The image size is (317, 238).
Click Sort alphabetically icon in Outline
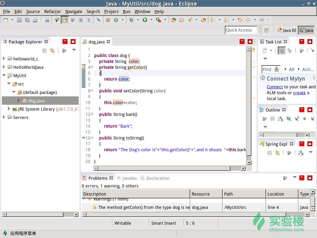tap(280, 119)
